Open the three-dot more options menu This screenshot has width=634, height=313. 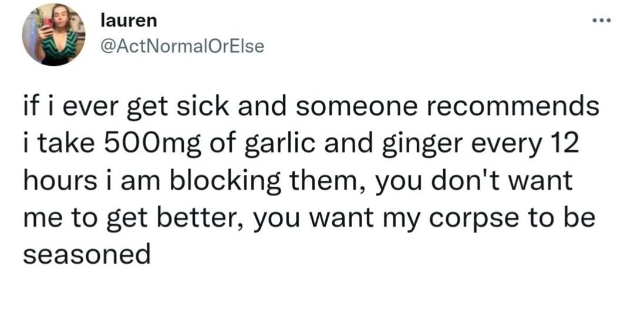tap(603, 20)
